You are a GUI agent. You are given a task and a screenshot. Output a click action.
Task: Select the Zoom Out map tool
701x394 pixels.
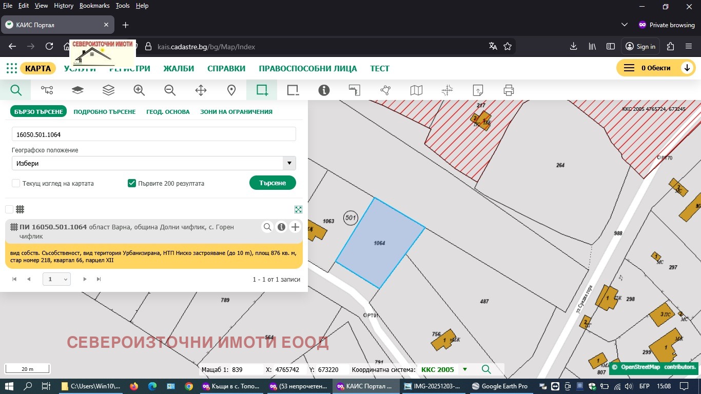click(169, 90)
